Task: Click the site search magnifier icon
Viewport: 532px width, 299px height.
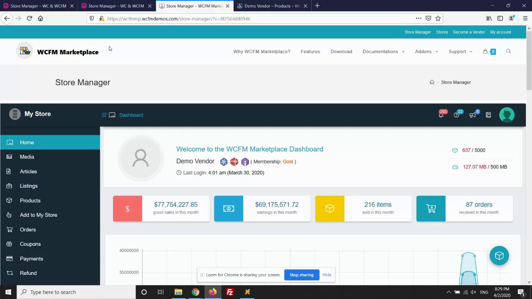Action: point(508,51)
